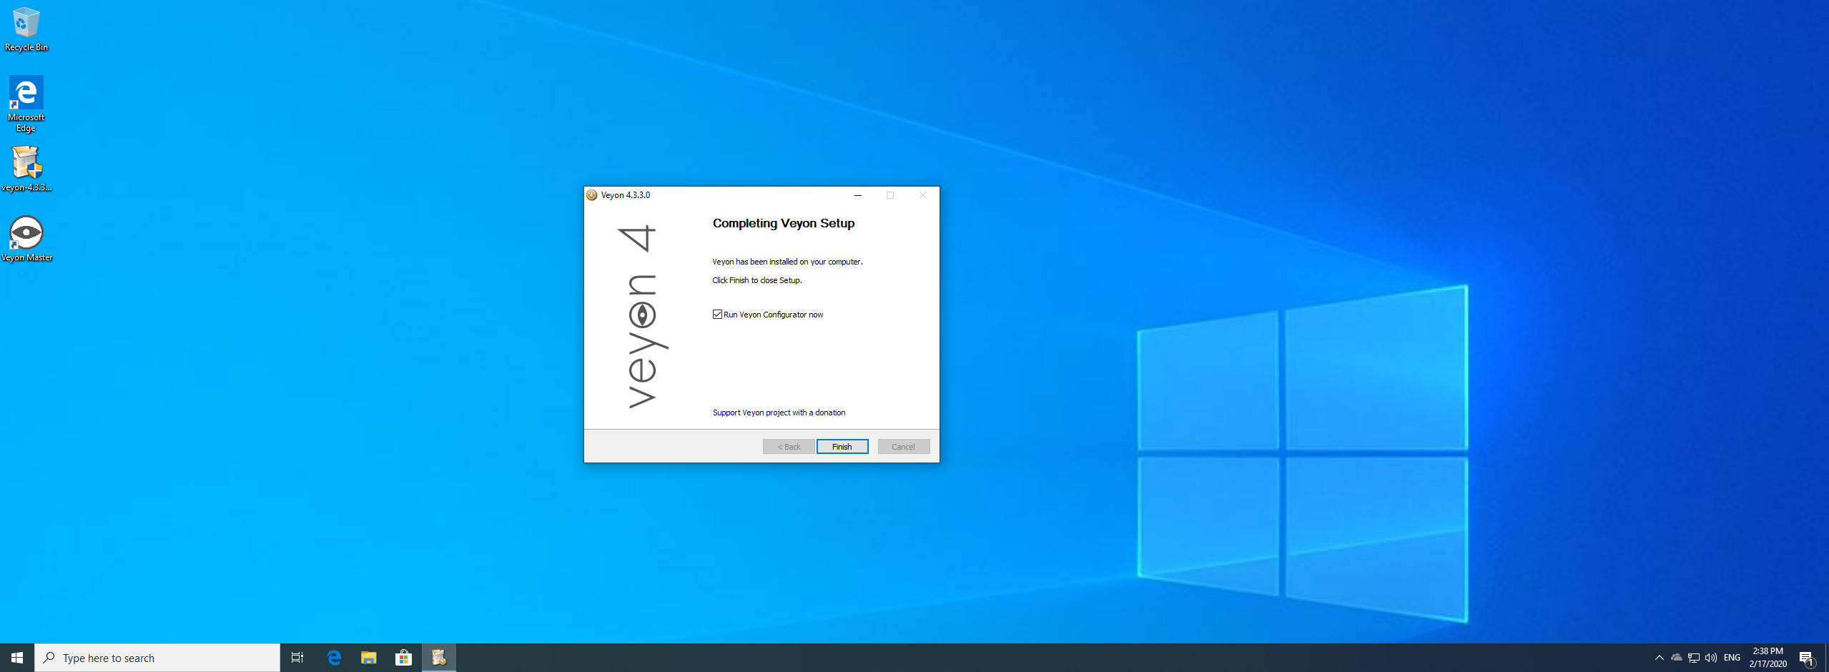Screen dimensions: 1829x672
Task: Show hidden system tray icons
Action: [1660, 658]
